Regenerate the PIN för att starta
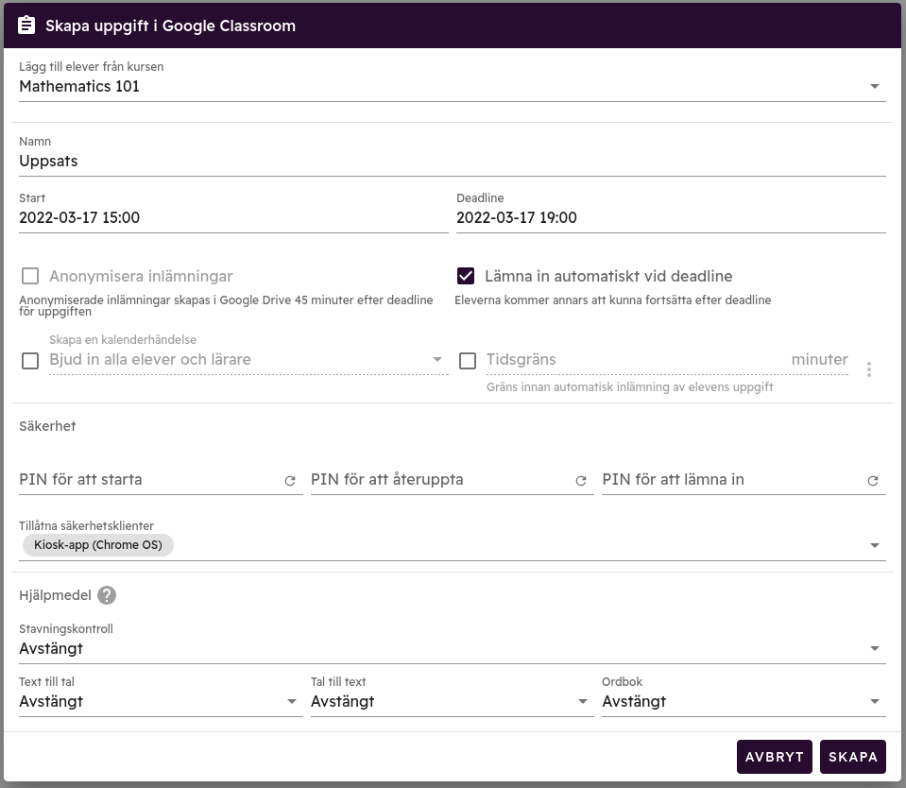Viewport: 906px width, 788px height. point(290,481)
